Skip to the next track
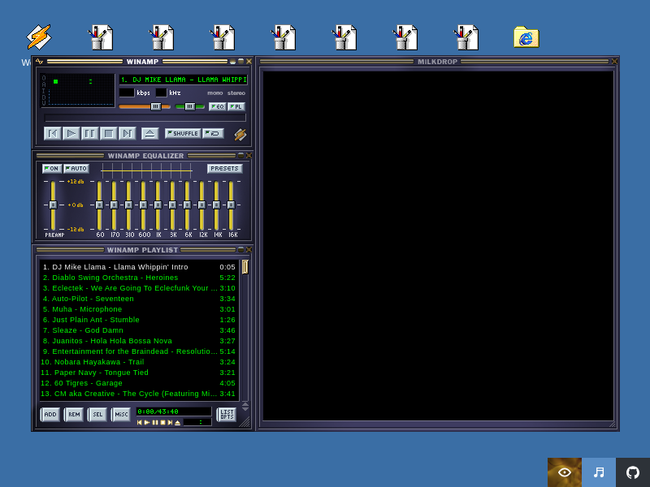The image size is (650, 487). pyautogui.click(x=127, y=133)
